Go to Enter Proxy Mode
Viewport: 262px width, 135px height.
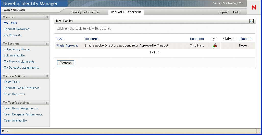(16, 49)
